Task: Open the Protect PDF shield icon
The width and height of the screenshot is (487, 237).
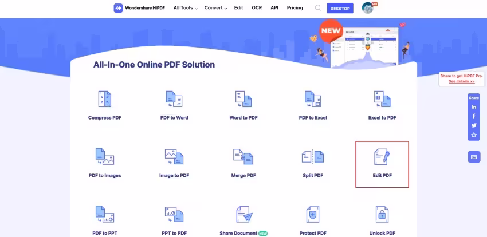Action: coord(313,214)
